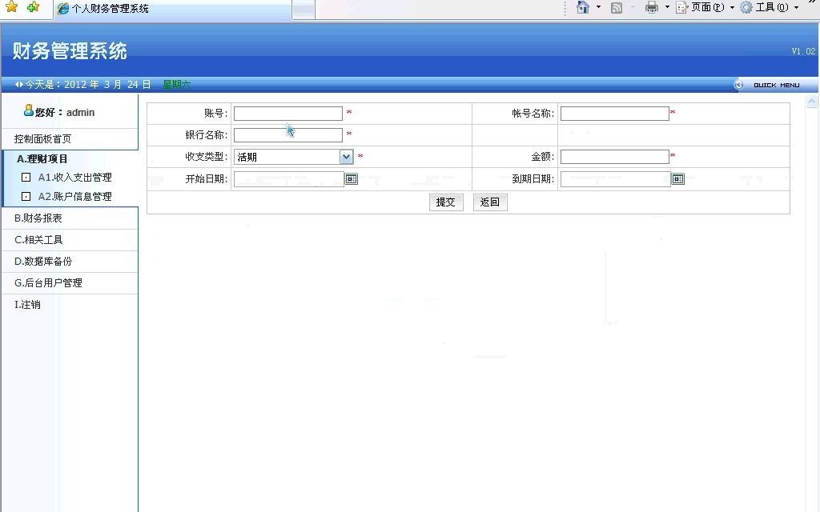
Task: Click the RSS feed icon
Action: [617, 7]
